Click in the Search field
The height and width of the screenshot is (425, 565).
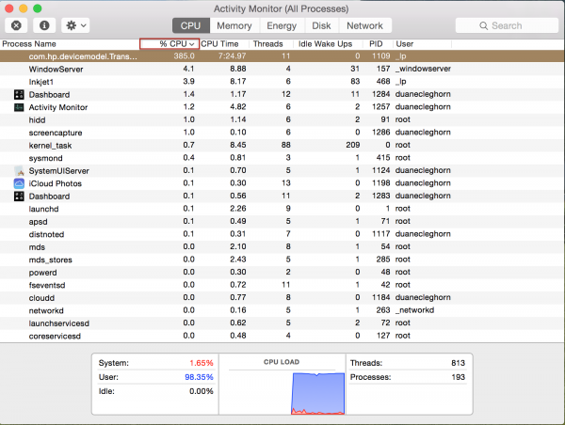point(507,25)
